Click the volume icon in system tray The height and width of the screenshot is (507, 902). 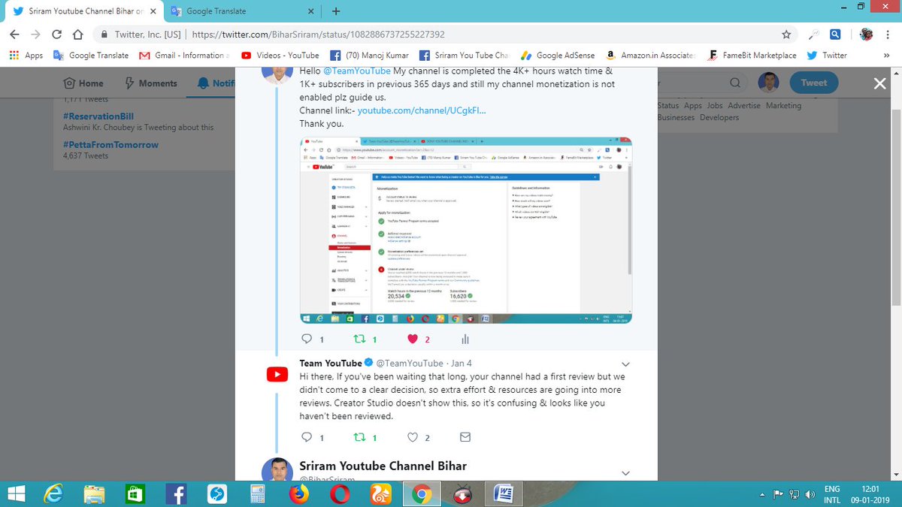coord(810,494)
